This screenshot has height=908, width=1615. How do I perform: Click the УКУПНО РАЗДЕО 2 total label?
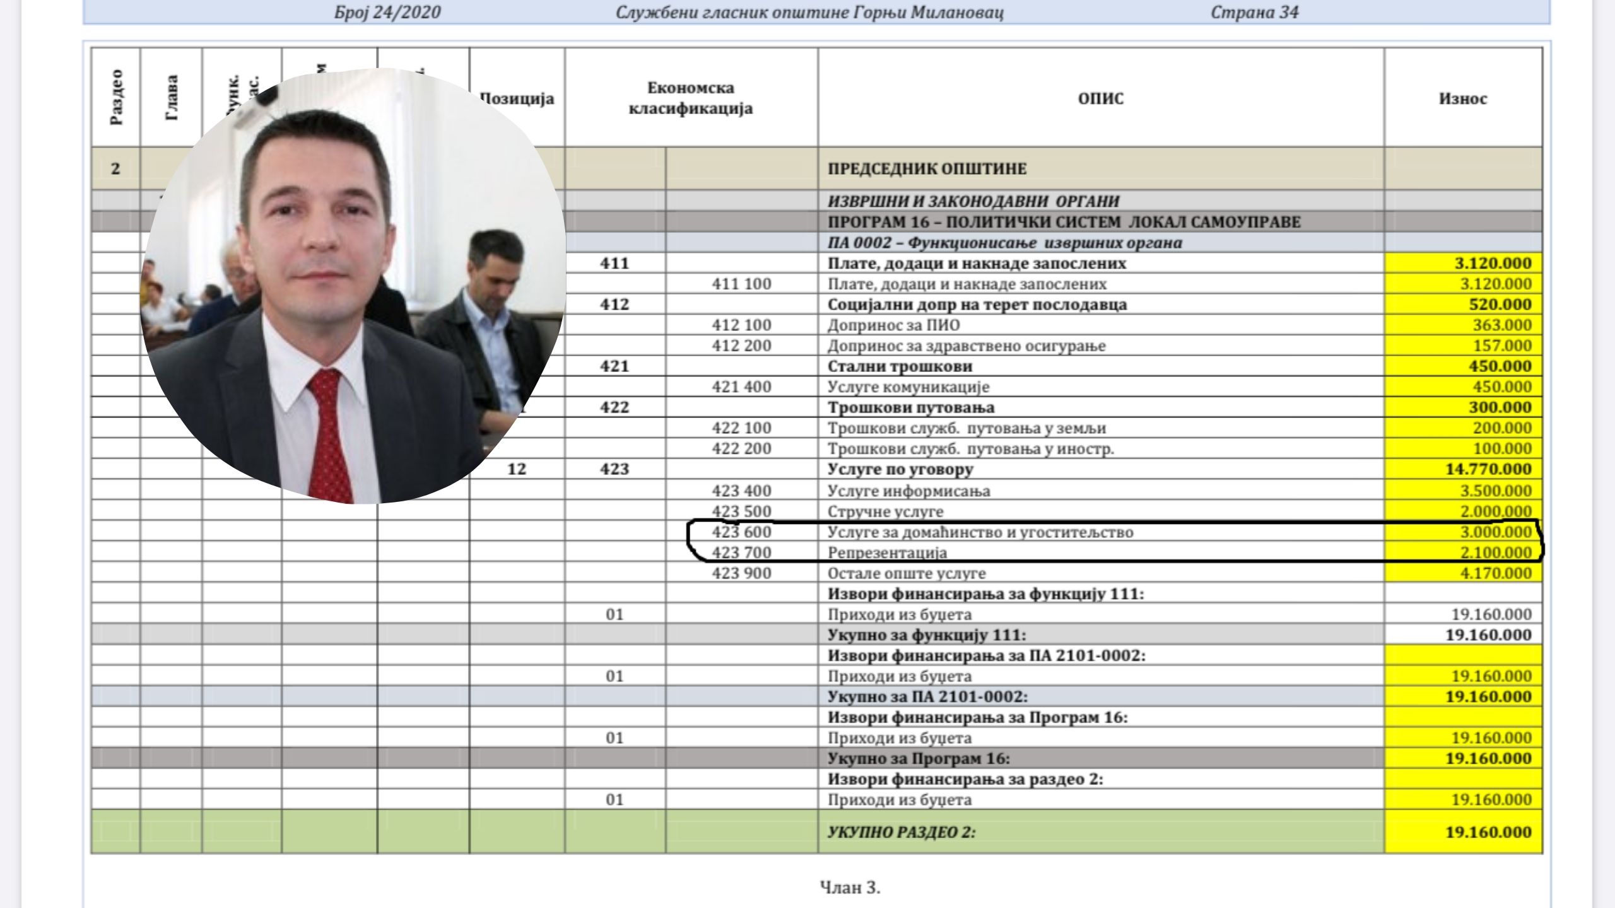tap(901, 832)
